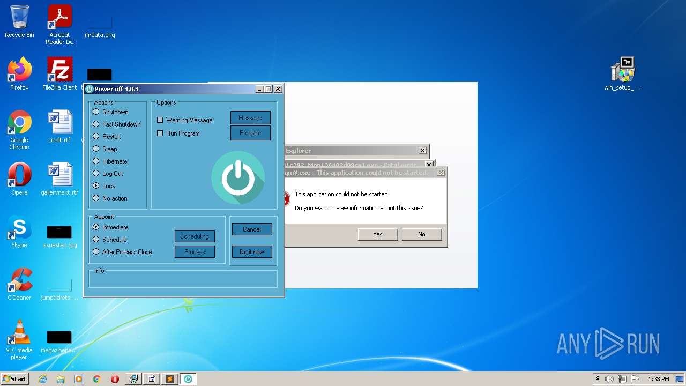Close the application error dialog
Screen dimensions: 686x386
441,173
